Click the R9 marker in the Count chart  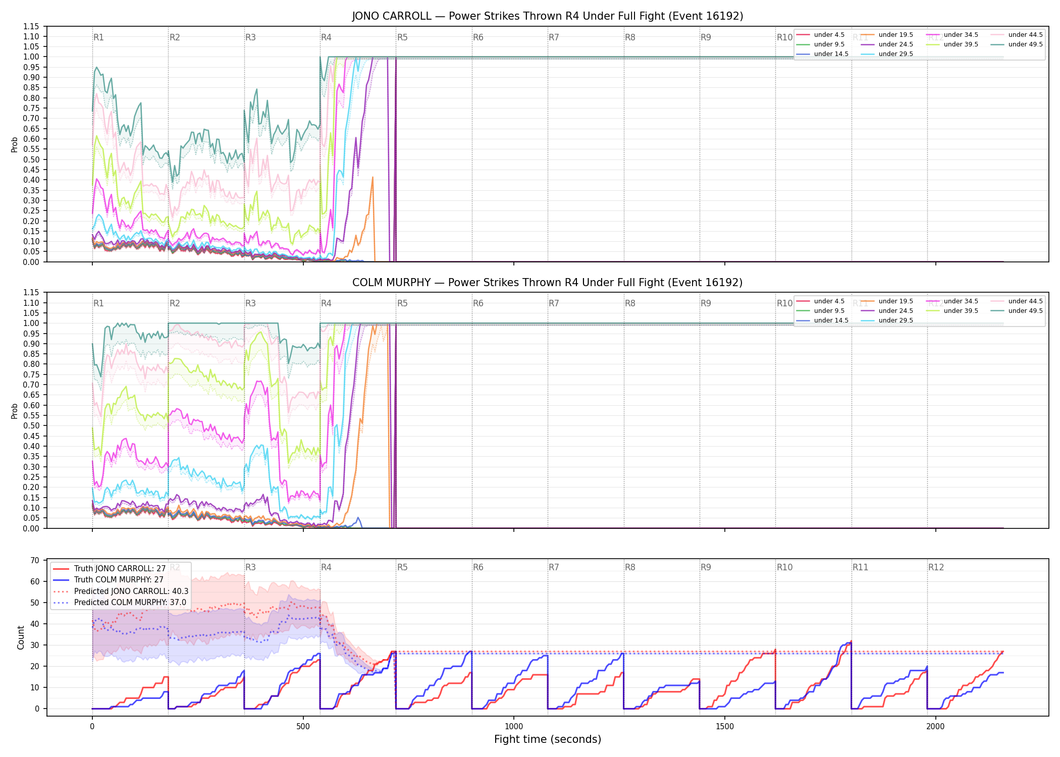(706, 567)
